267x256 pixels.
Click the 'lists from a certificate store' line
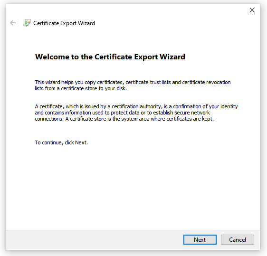pos(81,88)
